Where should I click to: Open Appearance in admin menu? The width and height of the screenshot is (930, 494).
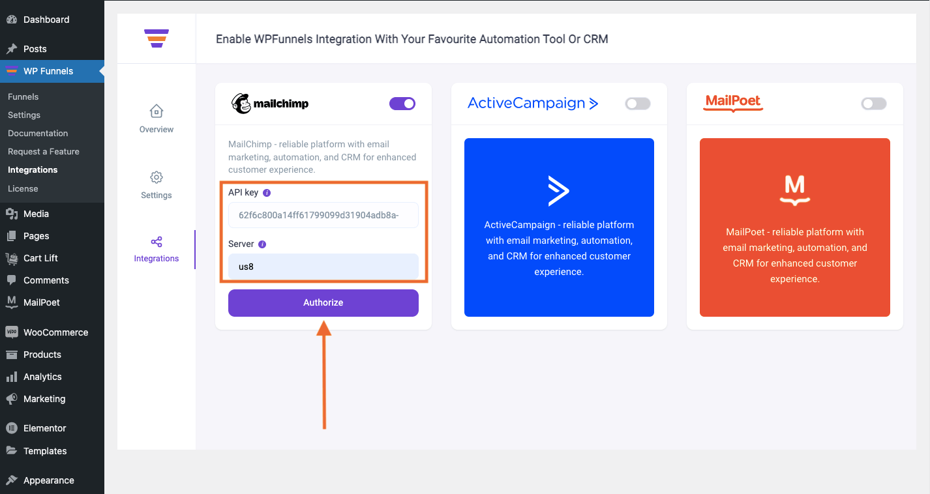(x=49, y=480)
